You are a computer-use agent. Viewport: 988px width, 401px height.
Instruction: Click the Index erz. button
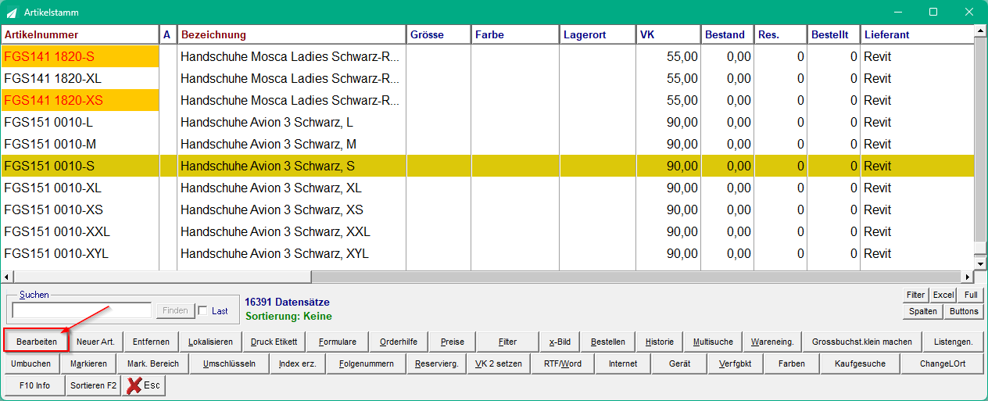click(x=297, y=363)
